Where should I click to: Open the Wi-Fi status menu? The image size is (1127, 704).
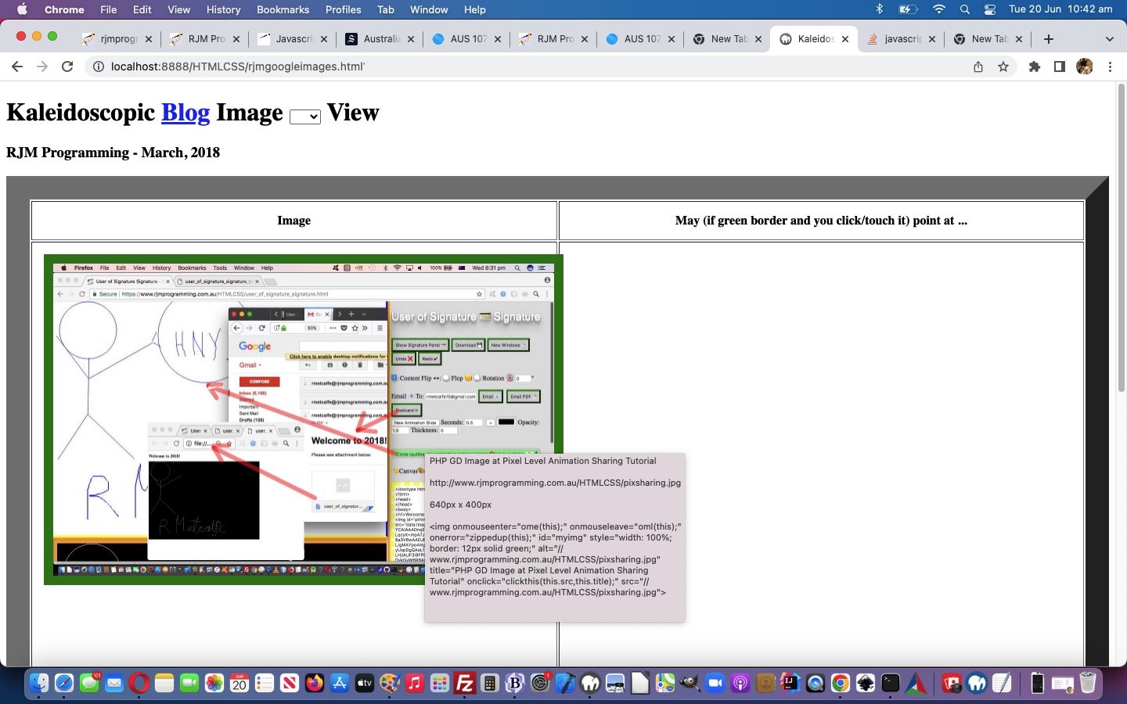click(939, 9)
